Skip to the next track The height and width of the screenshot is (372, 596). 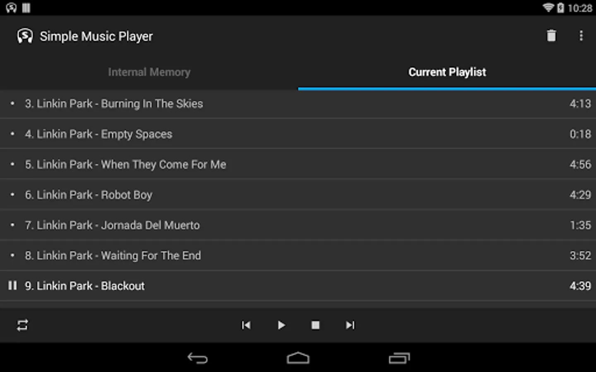pyautogui.click(x=350, y=325)
